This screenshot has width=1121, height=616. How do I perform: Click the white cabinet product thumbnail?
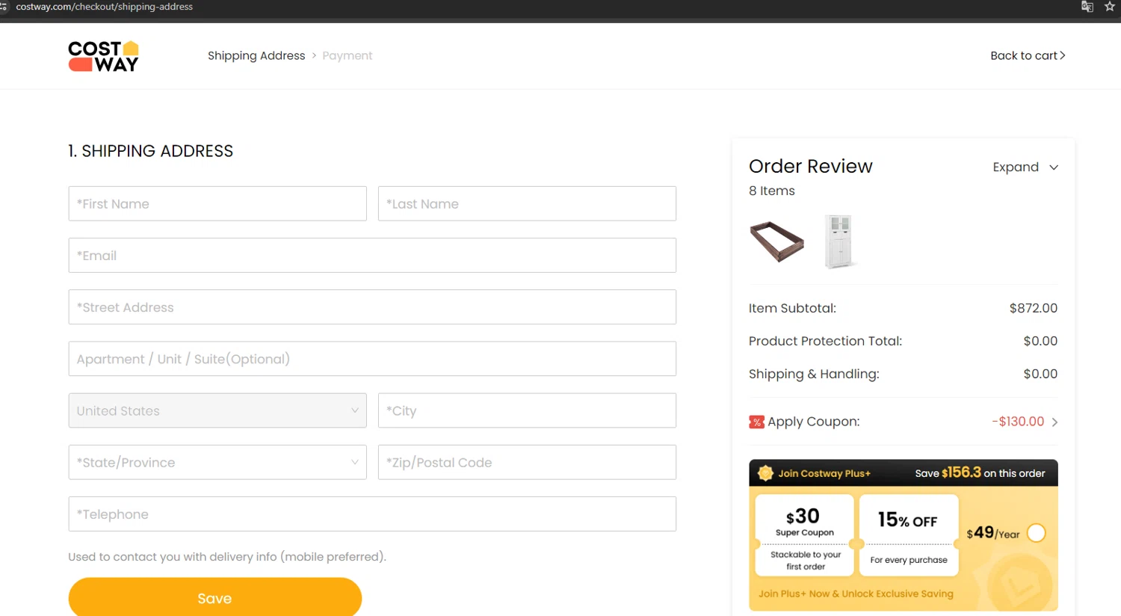point(839,241)
